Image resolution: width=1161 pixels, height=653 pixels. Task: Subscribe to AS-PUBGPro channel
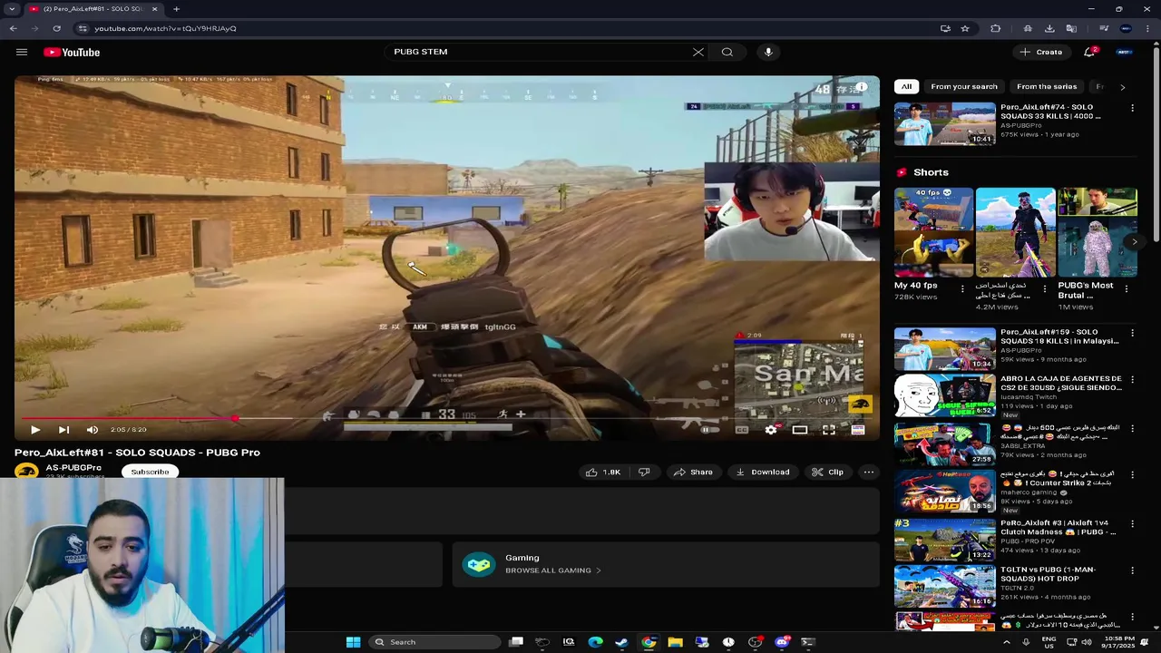pyautogui.click(x=150, y=472)
